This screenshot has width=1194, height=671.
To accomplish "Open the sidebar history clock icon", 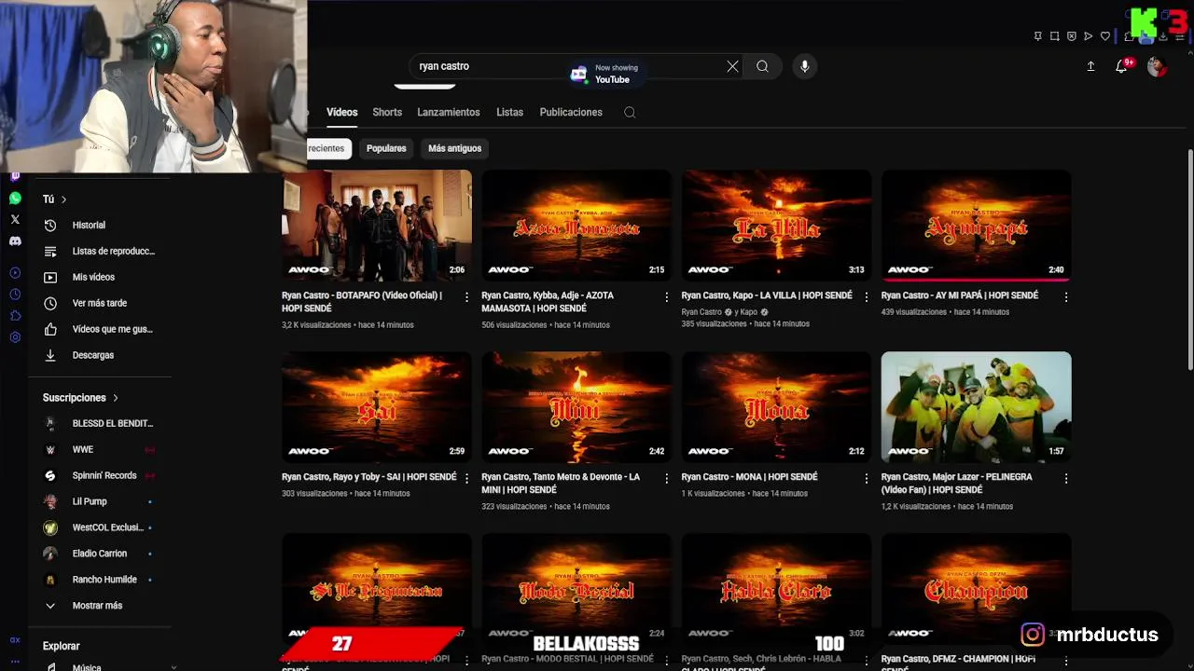I will [x=15, y=294].
